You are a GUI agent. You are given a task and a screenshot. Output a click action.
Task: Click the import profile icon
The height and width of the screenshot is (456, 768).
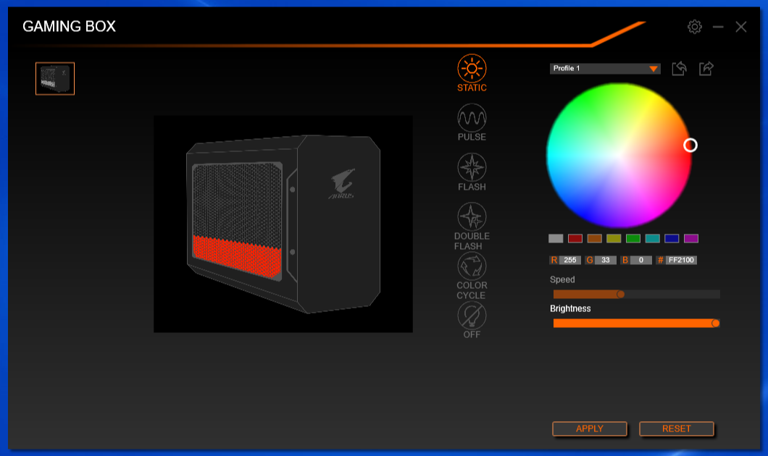coord(679,69)
